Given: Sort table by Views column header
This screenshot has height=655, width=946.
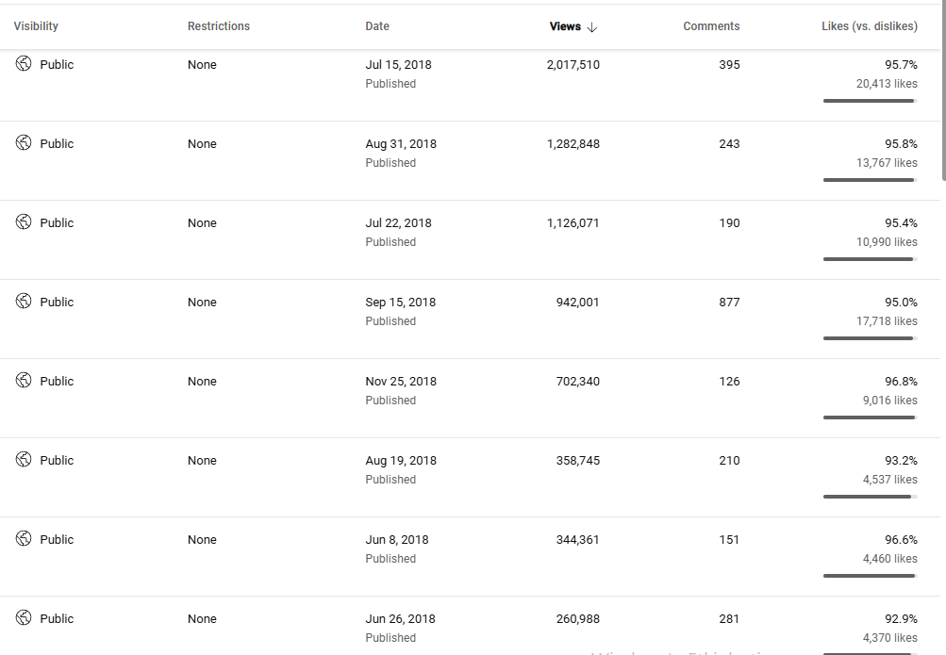Looking at the screenshot, I should (565, 26).
